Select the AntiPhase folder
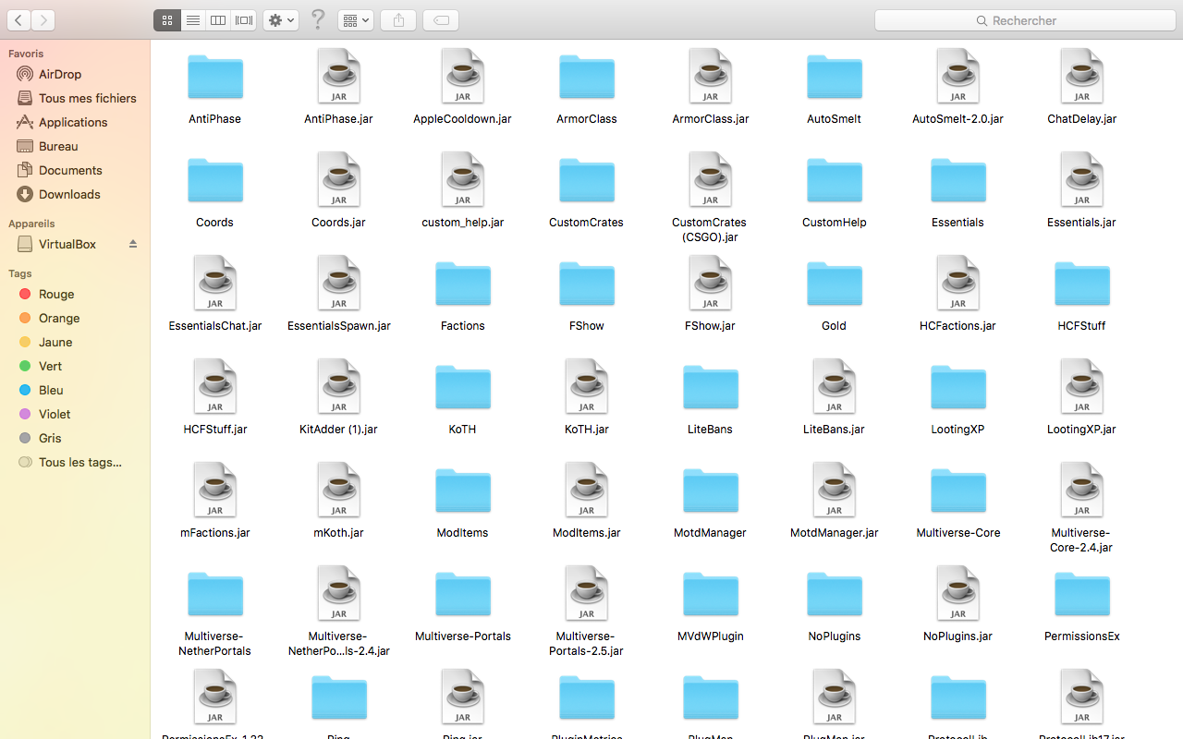Screen dimensions: 1183x739 click(x=215, y=78)
